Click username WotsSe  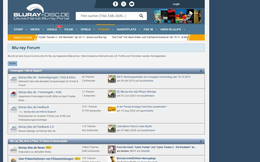pyautogui.click(x=145, y=151)
